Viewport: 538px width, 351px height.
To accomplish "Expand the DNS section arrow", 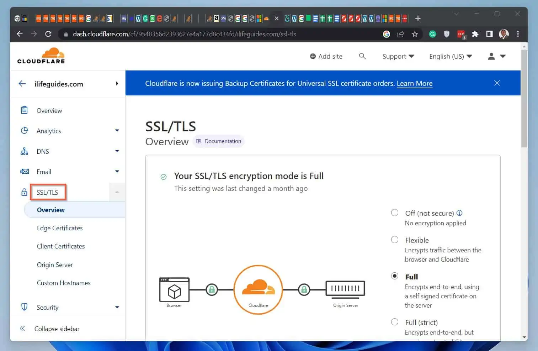I will 117,151.
